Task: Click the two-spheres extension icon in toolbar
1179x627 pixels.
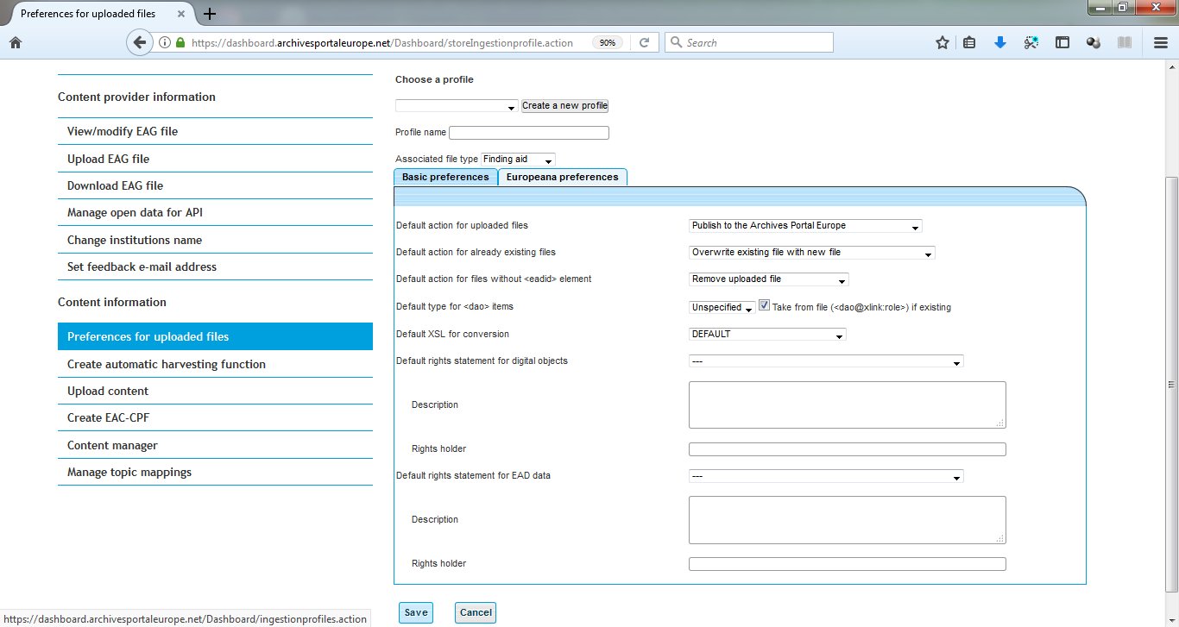Action: point(1094,42)
